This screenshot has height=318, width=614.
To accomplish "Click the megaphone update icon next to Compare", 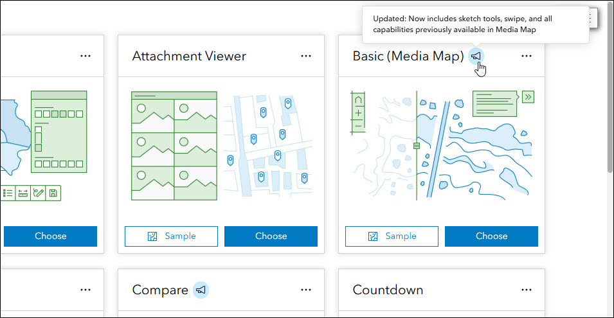I will [201, 290].
